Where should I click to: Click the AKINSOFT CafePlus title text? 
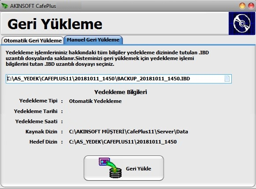[33, 6]
